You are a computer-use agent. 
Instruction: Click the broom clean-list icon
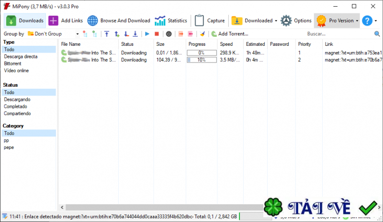(x=202, y=34)
